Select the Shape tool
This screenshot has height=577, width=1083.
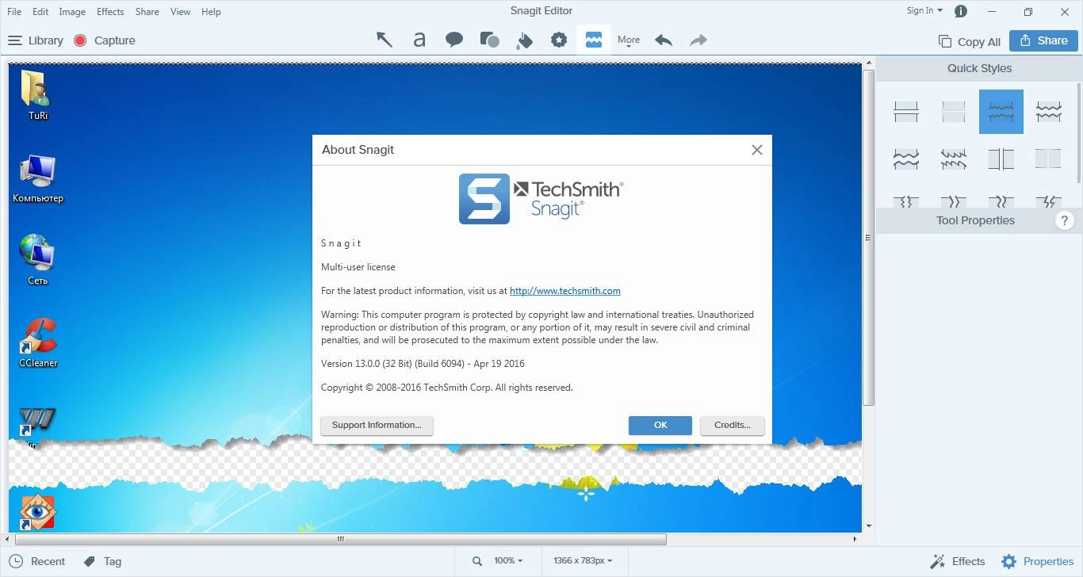(489, 40)
